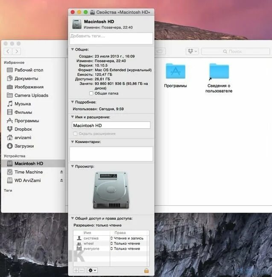
Task: Open Camera Uploads folder in sidebar
Action: (x=27, y=95)
